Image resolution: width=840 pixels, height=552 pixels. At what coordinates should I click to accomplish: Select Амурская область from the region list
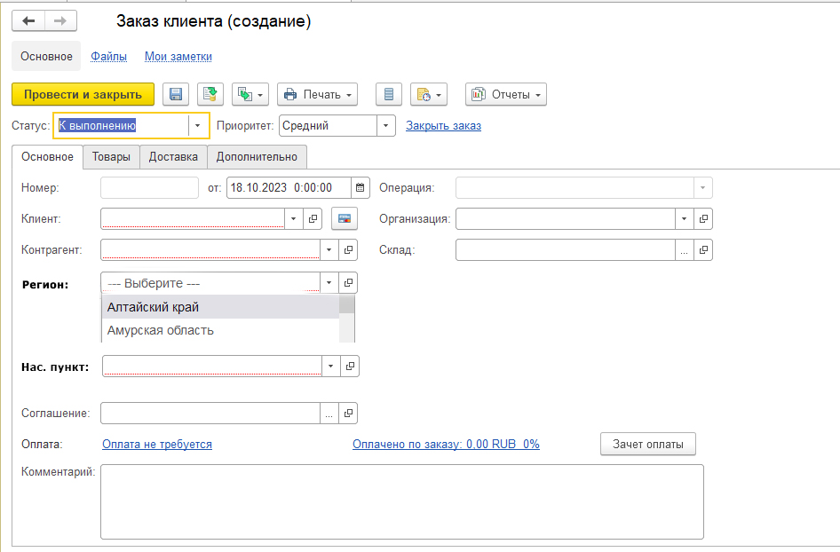161,330
